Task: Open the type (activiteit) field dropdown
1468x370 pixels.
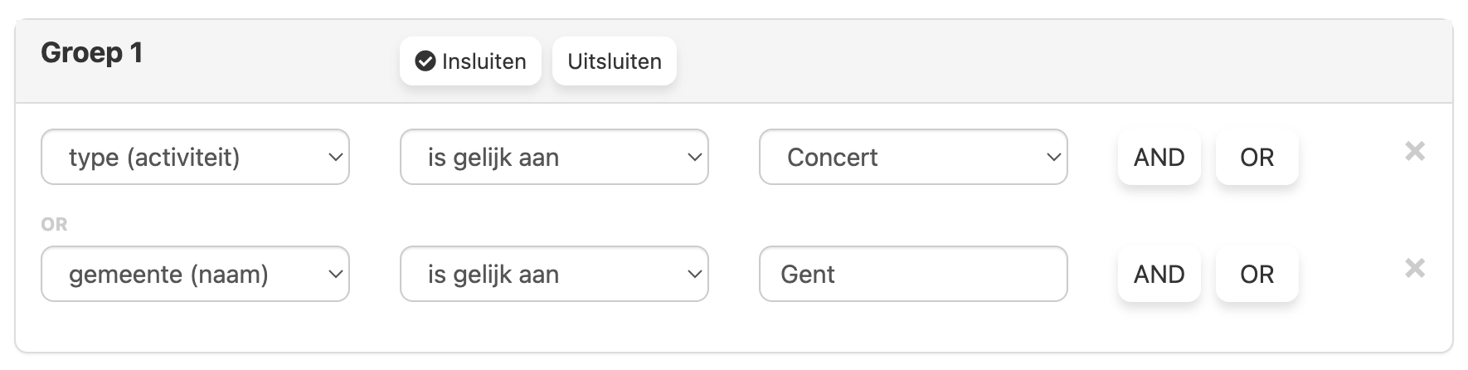Action: point(195,157)
